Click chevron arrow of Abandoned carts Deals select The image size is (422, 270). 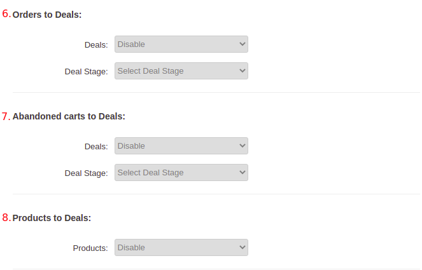242,146
